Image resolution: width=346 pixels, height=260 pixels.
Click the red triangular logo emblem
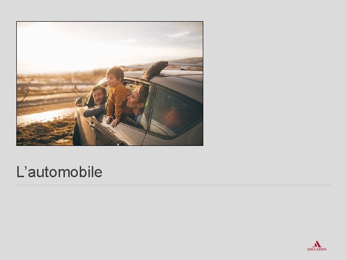[x=317, y=244]
